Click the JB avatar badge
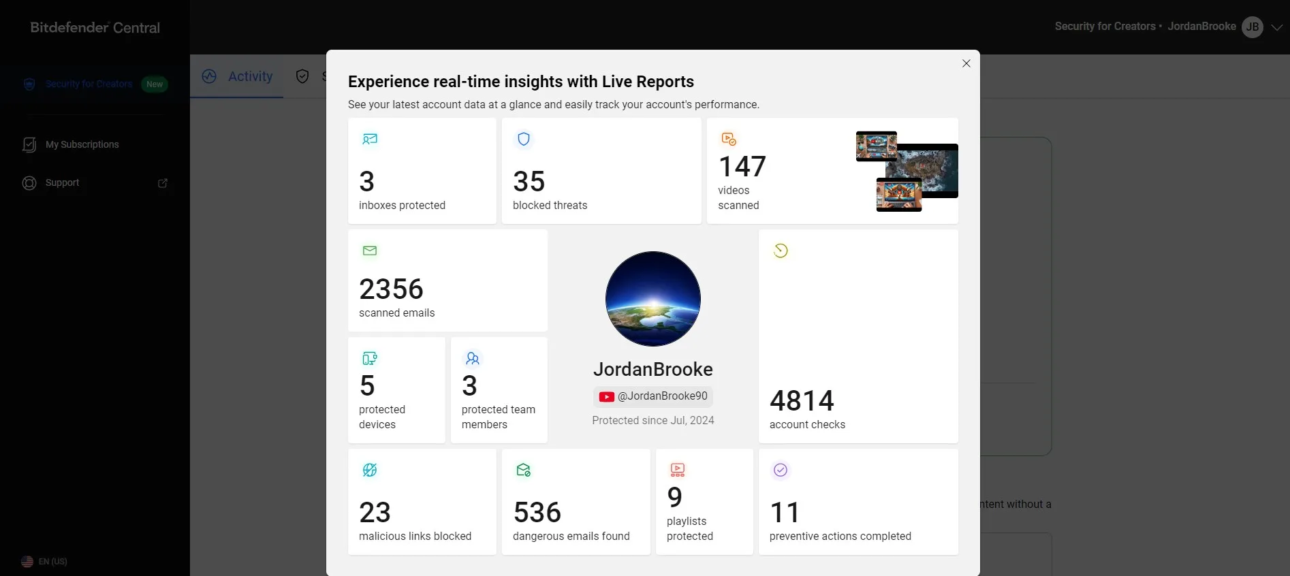 [x=1253, y=27]
